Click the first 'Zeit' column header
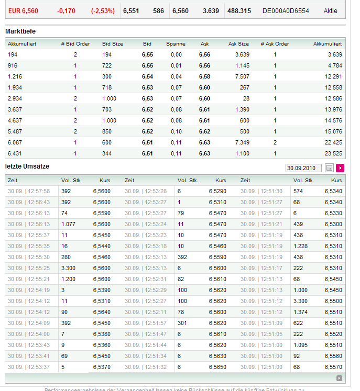This screenshot has height=391, width=360. (x=13, y=180)
